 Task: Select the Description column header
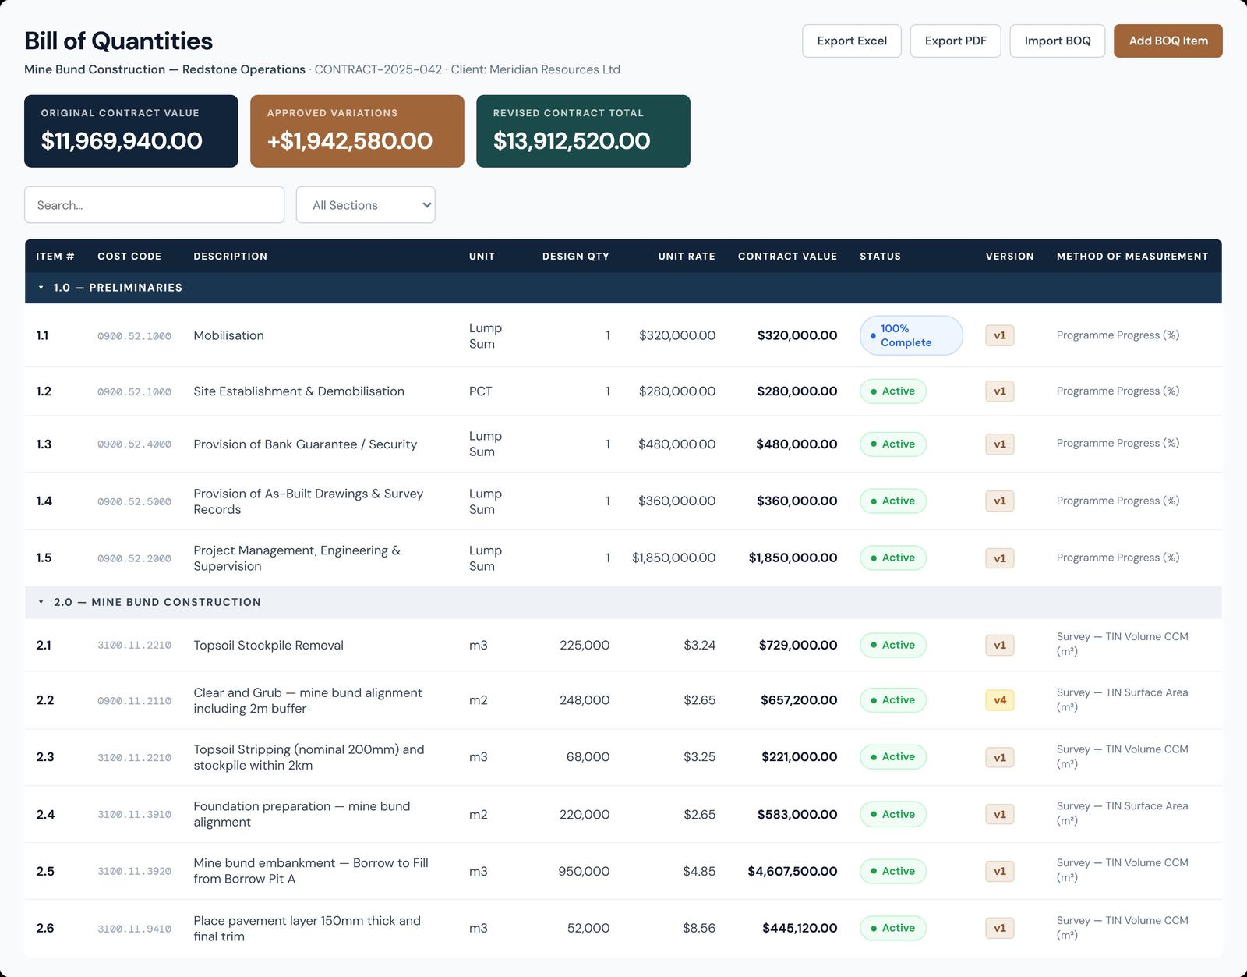coord(230,256)
